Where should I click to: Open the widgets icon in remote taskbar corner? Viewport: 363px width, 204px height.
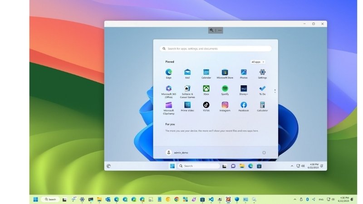pos(108,166)
